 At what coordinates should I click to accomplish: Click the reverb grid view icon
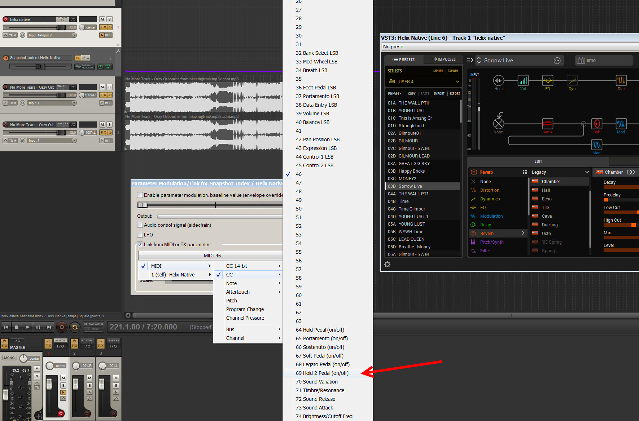(525, 172)
